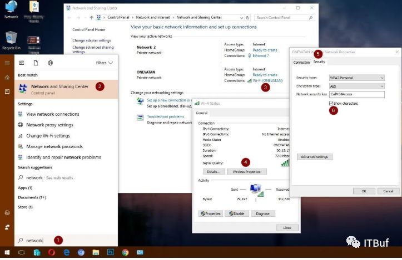Click the Start search box containing network
The height and width of the screenshot is (260, 402).
point(66,240)
